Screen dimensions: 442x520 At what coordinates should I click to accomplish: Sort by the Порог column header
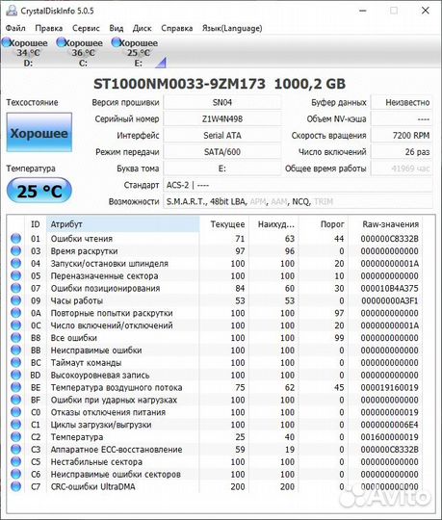(x=324, y=224)
